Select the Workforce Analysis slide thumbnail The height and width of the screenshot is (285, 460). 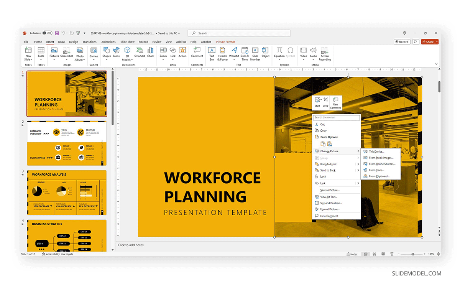tap(67, 193)
